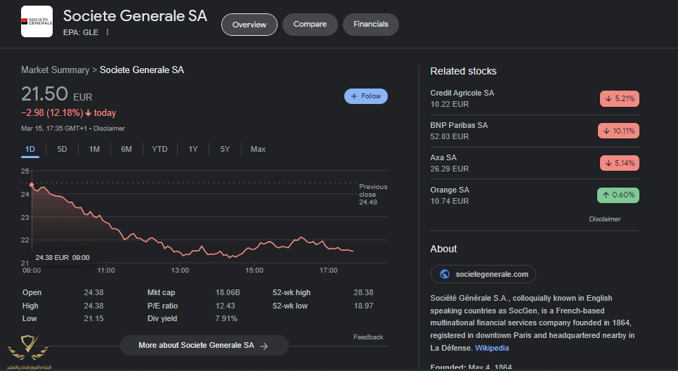The image size is (678, 371).
Task: Open the Wikipedia link in About
Action: pos(492,348)
